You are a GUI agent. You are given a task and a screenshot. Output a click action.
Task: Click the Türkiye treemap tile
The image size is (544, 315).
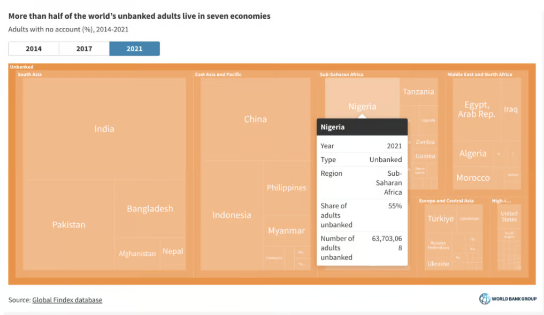(x=440, y=219)
